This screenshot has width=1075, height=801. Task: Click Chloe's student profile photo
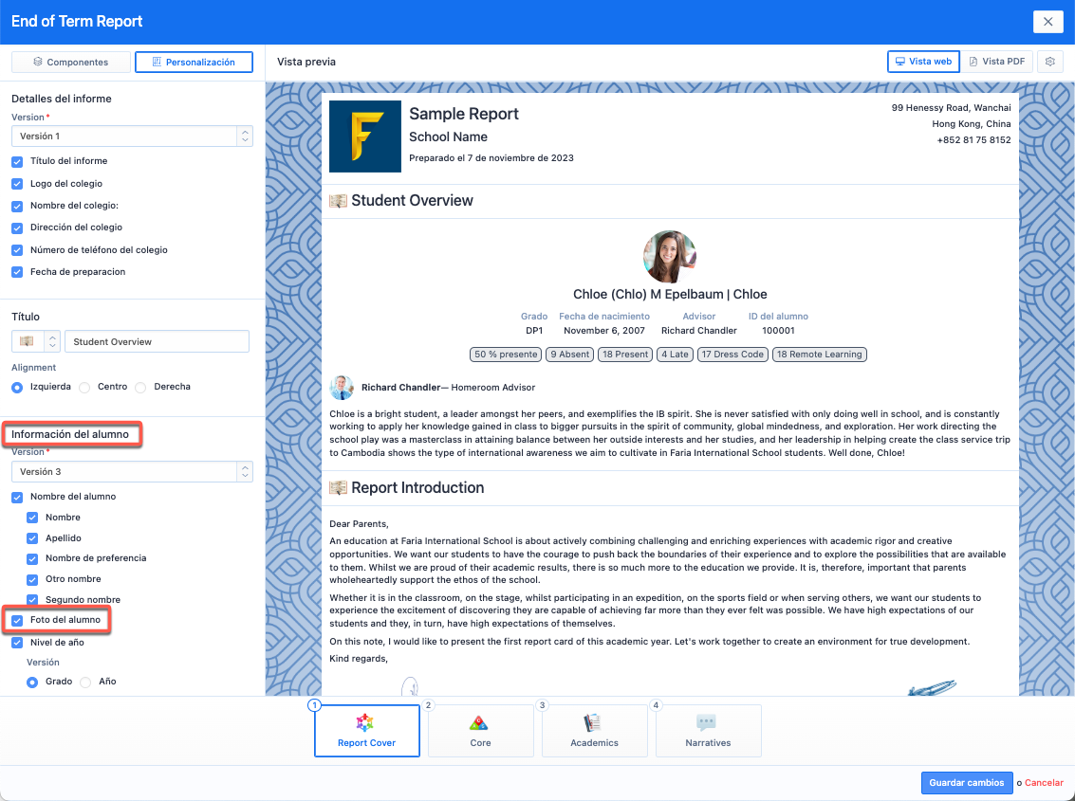670,257
